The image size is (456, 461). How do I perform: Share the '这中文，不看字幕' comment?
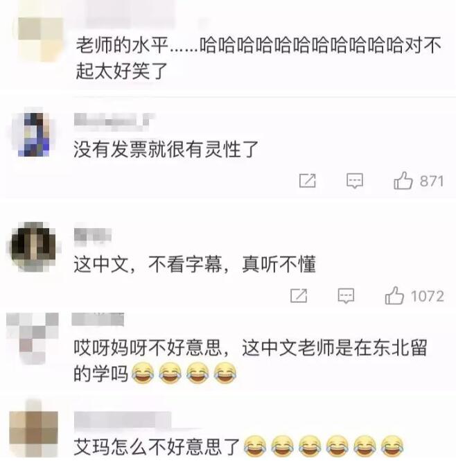(299, 295)
